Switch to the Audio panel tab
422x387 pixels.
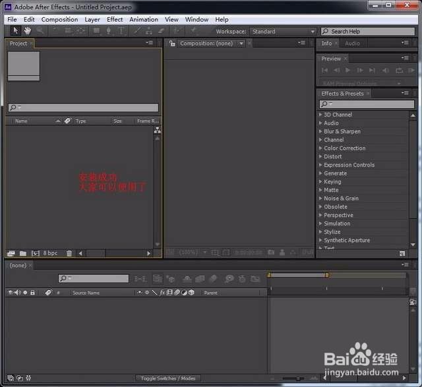pyautogui.click(x=352, y=44)
